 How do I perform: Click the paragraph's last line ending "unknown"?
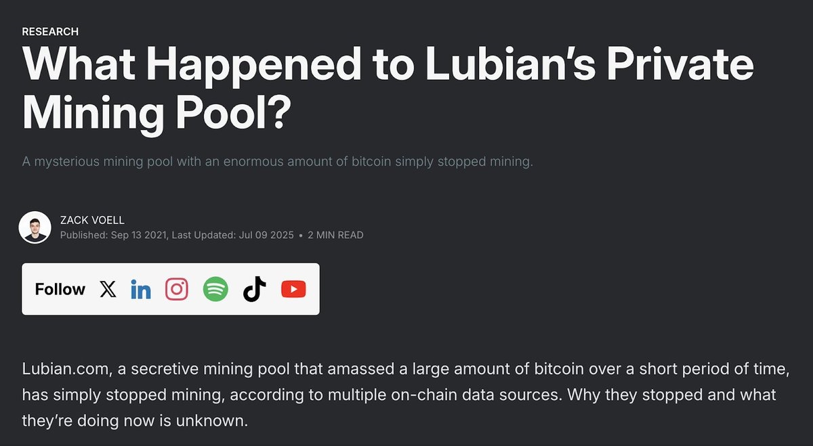135,420
